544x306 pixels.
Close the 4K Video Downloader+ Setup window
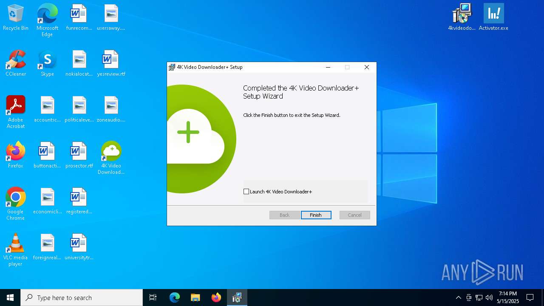click(x=367, y=67)
